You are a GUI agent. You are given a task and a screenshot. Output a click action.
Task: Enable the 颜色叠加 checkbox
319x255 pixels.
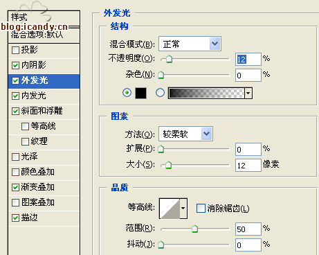point(15,172)
